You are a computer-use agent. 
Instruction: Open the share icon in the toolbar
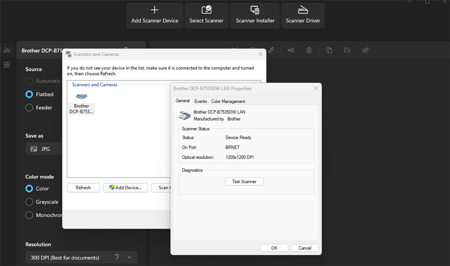click(x=365, y=50)
